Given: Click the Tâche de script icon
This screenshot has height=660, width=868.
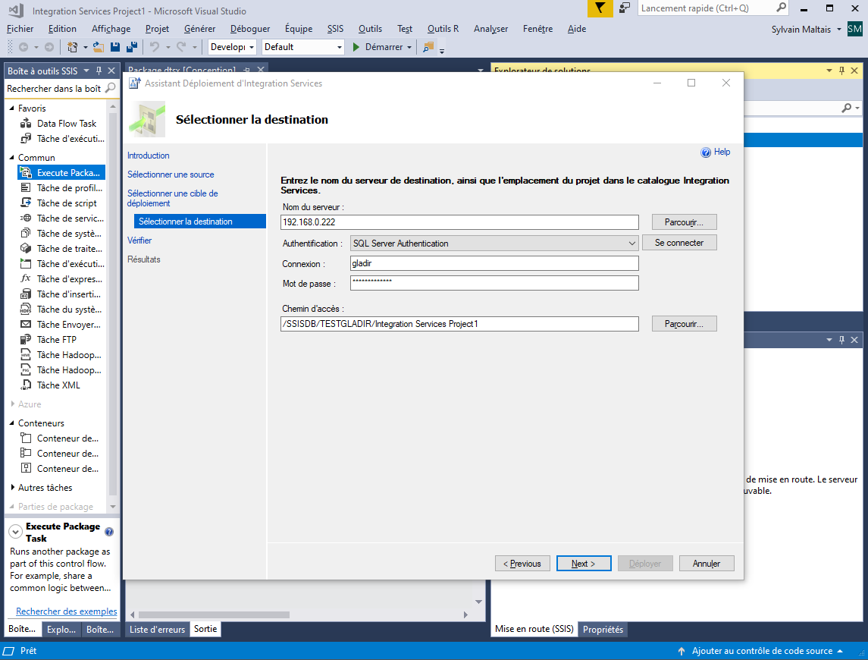Looking at the screenshot, I should tap(26, 203).
